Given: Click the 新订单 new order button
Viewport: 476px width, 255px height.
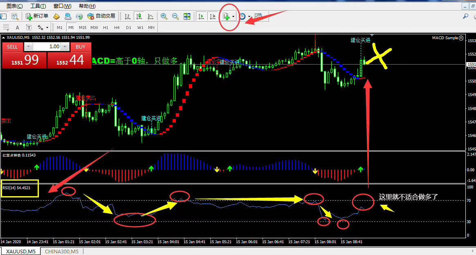Looking at the screenshot, I should click(37, 16).
